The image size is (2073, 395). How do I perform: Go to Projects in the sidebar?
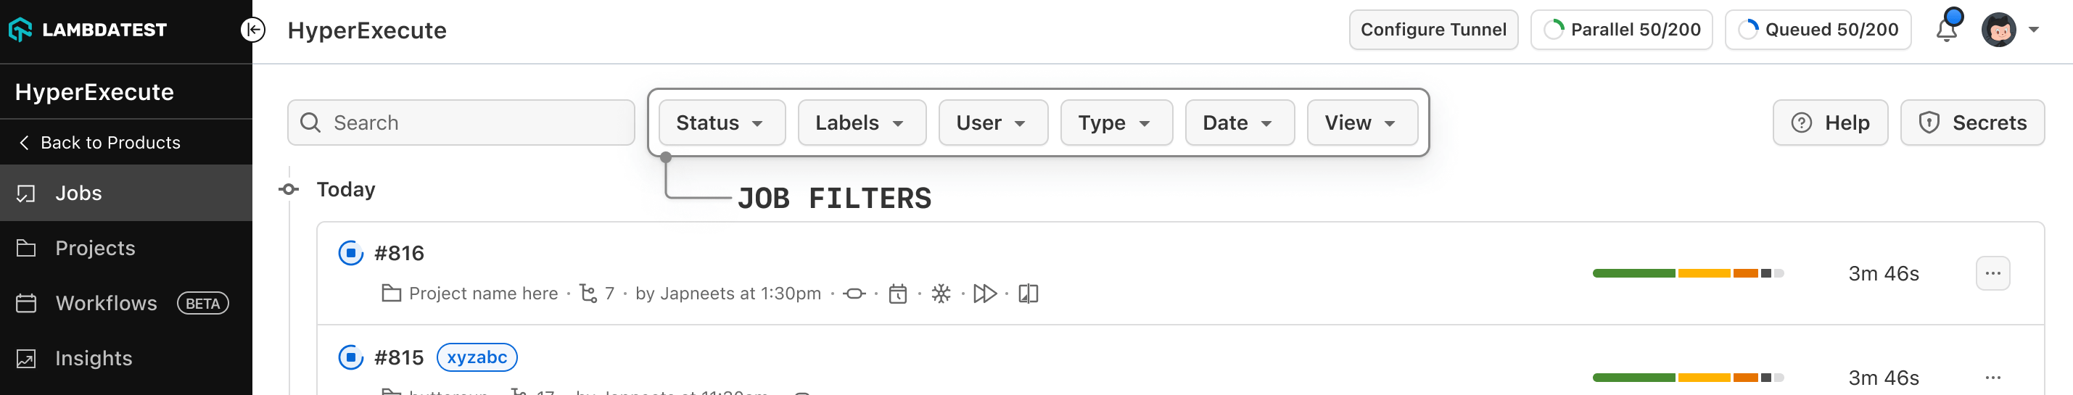point(95,249)
